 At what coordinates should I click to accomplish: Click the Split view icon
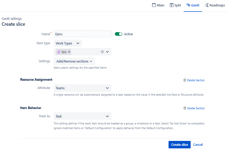pos(172,5)
